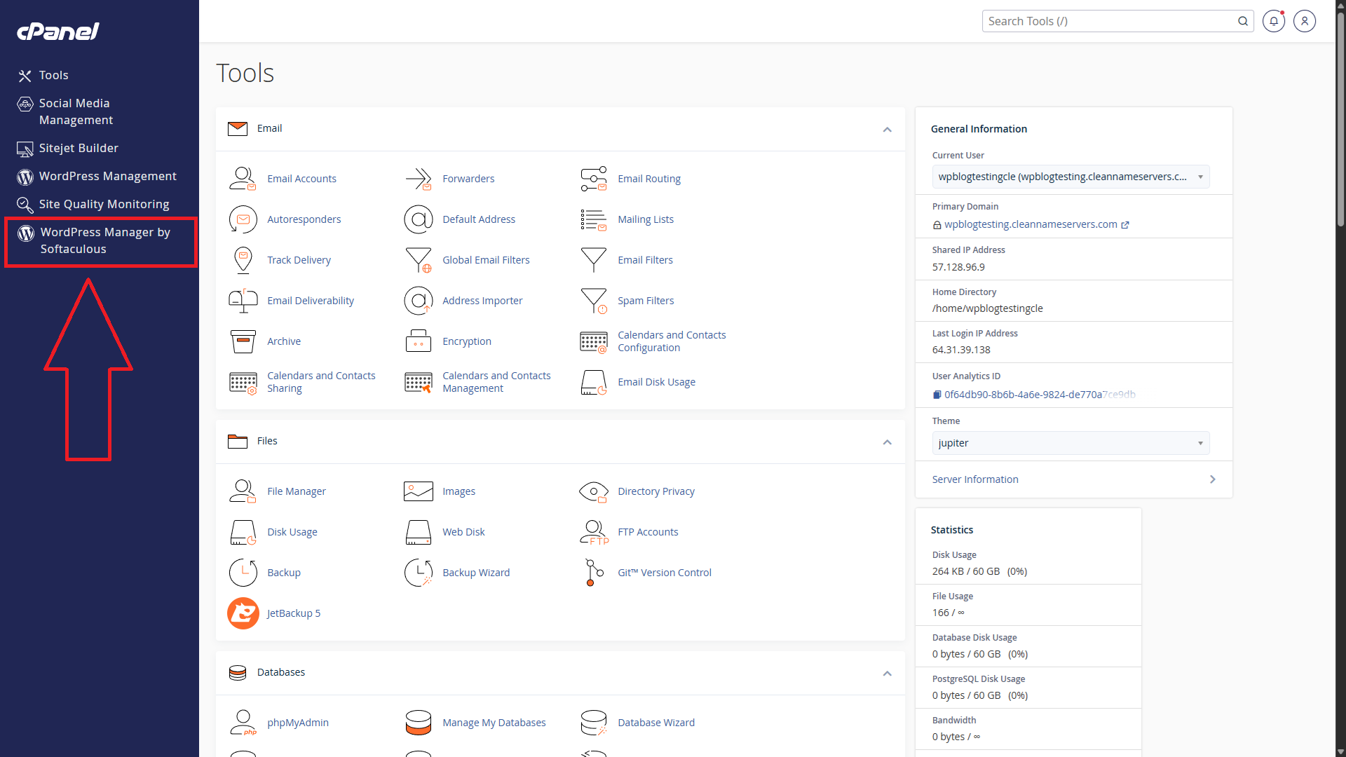Collapse the Files section
1346x757 pixels.
click(x=887, y=442)
